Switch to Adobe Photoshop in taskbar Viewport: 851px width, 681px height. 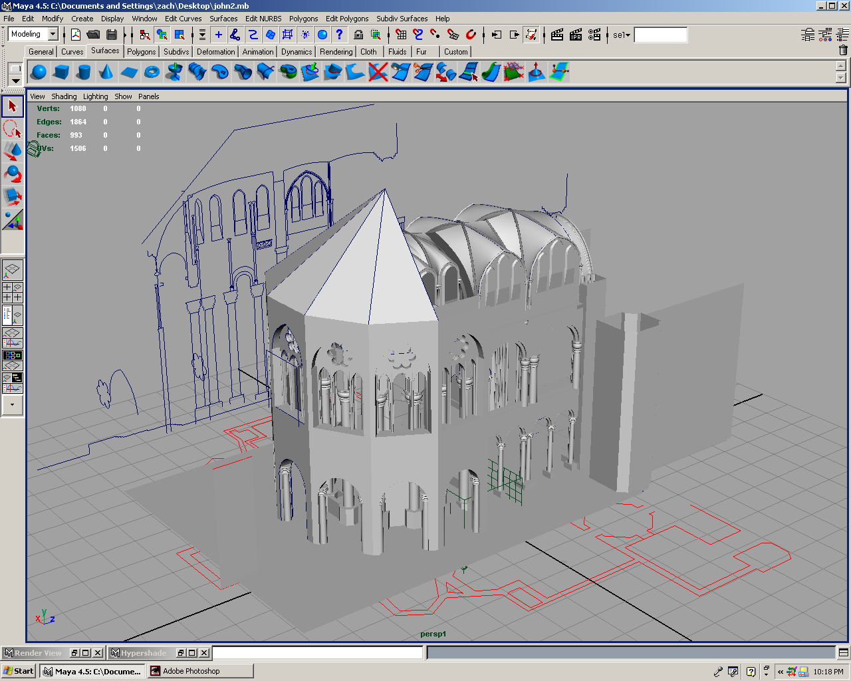200,671
